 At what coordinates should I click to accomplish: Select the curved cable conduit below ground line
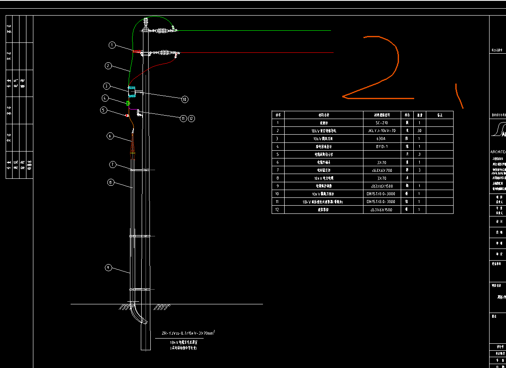point(139,314)
